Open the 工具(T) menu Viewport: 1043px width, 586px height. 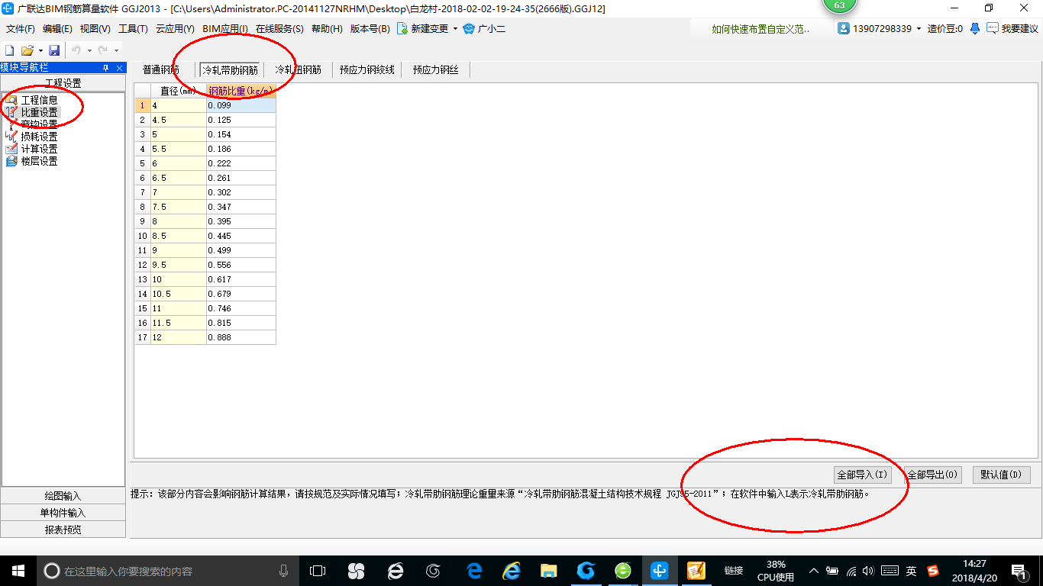[133, 29]
